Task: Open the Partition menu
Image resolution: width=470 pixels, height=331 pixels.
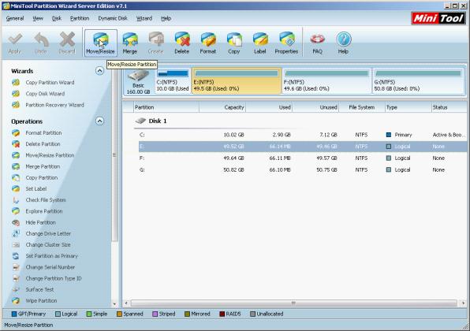Action: tap(80, 18)
